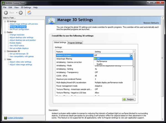Click the Home toolbar icon
The width and height of the screenshot is (166, 123).
point(29,13)
